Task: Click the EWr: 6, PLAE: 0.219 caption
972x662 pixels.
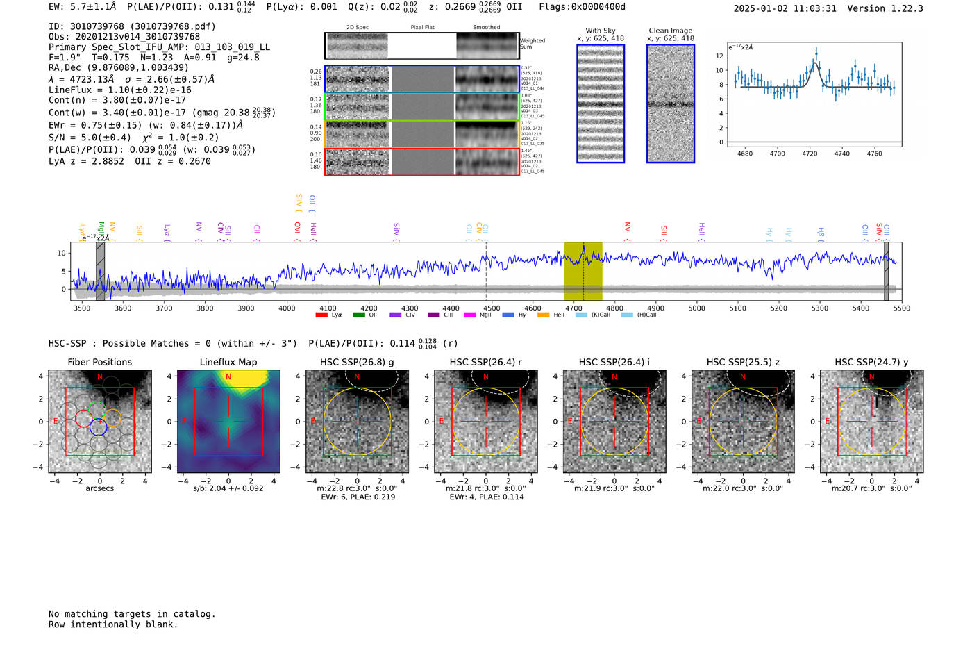Action: pyautogui.click(x=358, y=497)
